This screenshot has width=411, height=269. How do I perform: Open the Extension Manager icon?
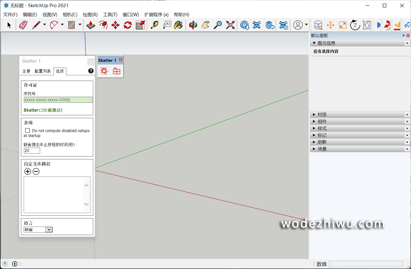click(283, 25)
